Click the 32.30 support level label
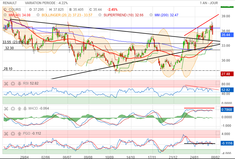Screen dimensions: 235x159 pyautogui.click(x=9, y=48)
